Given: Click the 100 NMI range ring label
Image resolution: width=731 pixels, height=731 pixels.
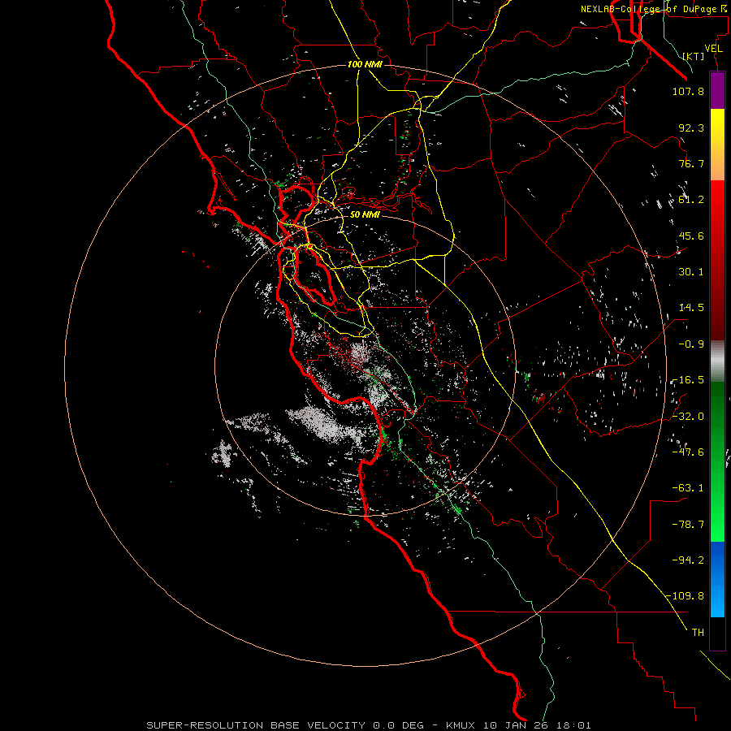Looking at the screenshot, I should coord(365,64).
